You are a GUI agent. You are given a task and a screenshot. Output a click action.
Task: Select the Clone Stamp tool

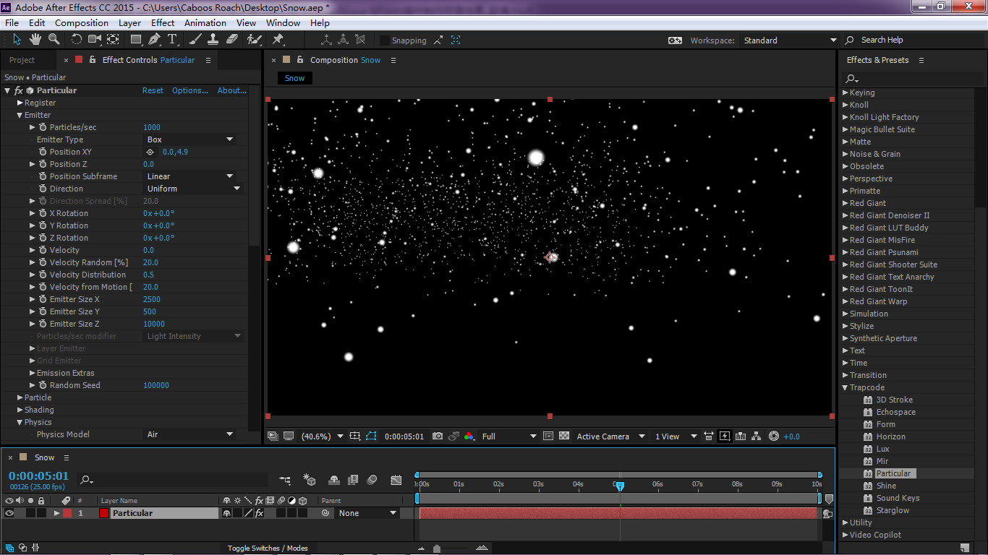pos(213,40)
